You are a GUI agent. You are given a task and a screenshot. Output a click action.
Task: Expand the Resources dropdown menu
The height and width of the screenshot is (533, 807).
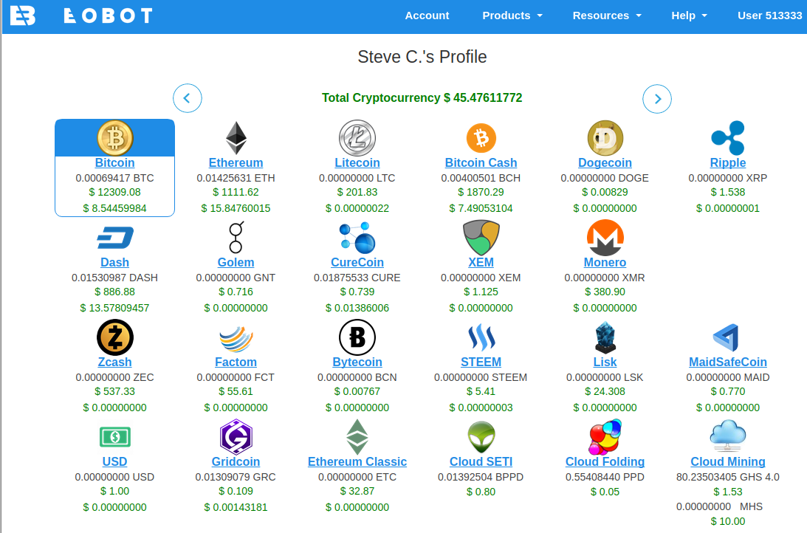[x=607, y=16]
